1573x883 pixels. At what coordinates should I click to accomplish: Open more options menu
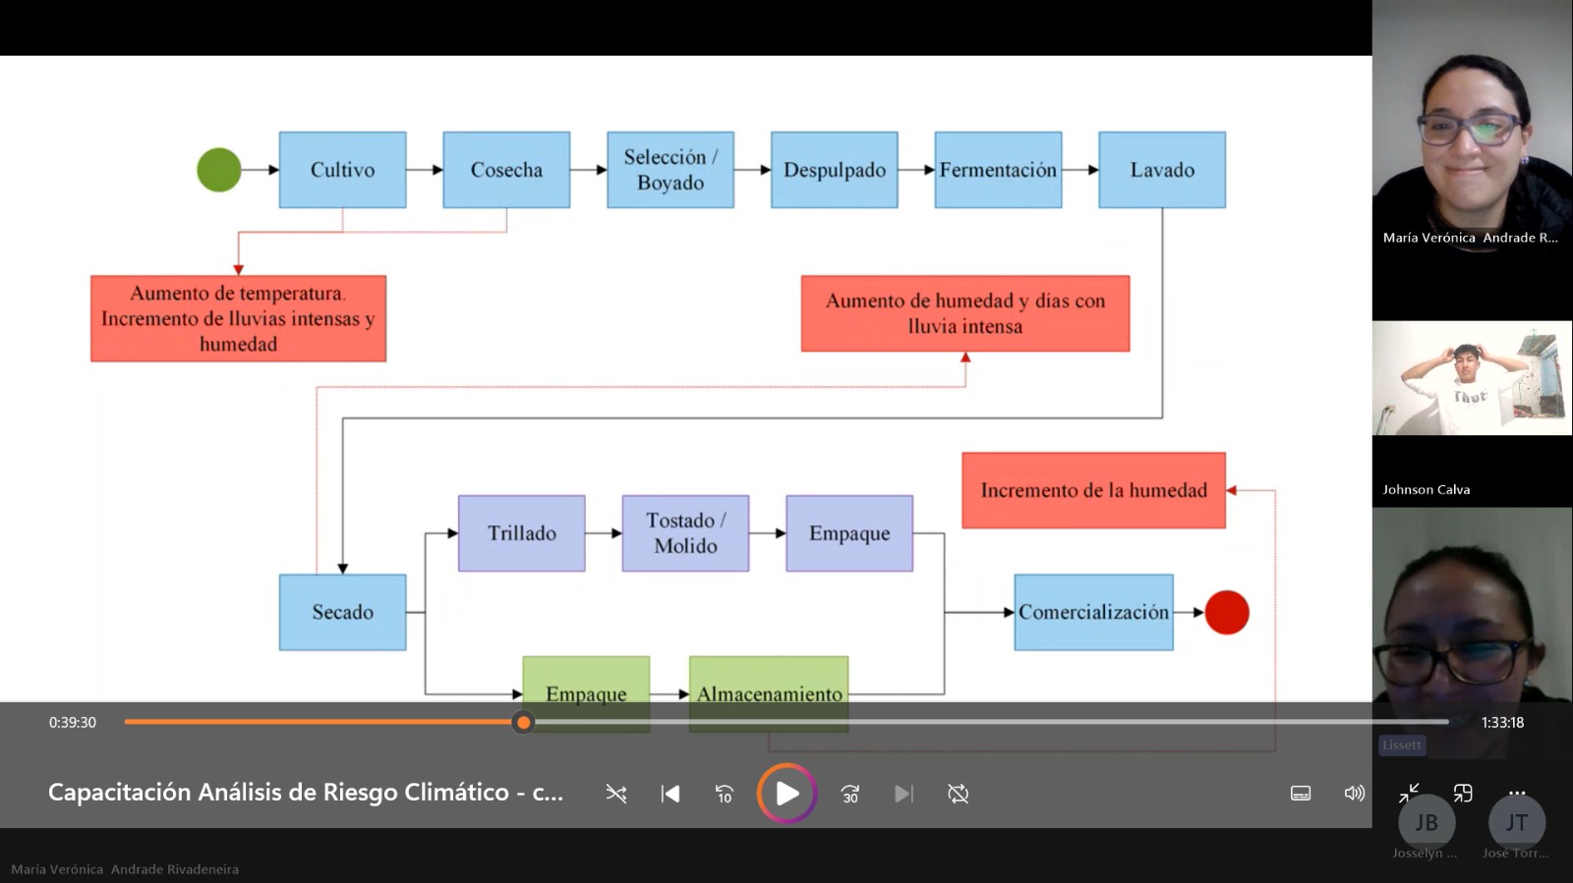pyautogui.click(x=1517, y=793)
